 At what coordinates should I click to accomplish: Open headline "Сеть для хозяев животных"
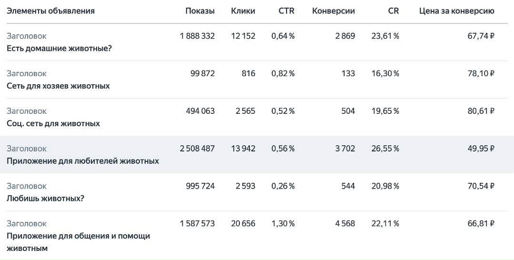coord(58,86)
